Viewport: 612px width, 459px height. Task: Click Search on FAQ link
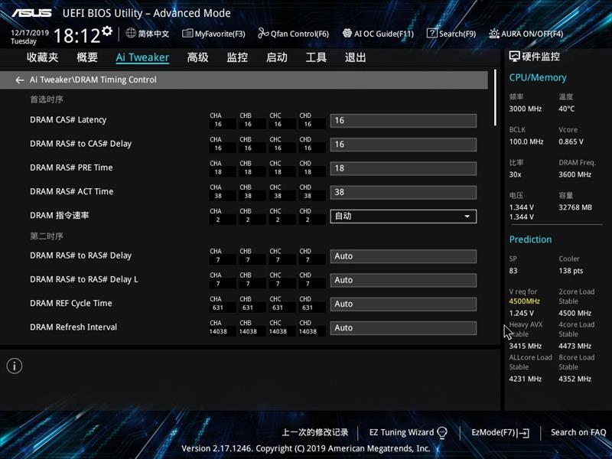pyautogui.click(x=578, y=432)
